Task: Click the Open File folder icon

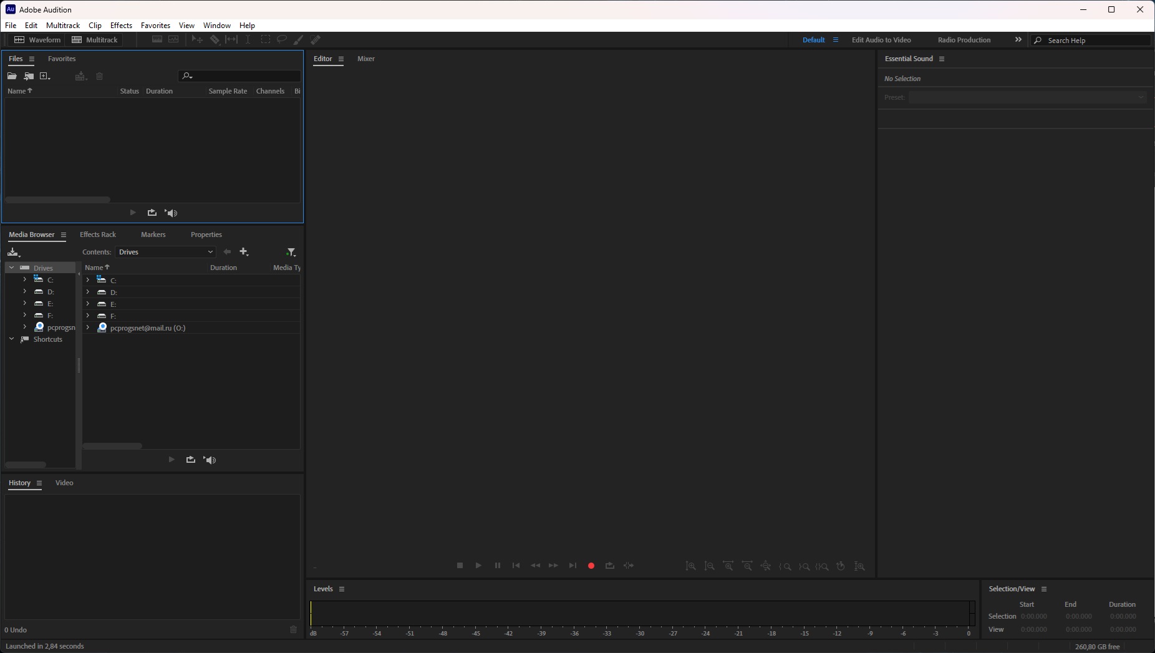Action: tap(12, 76)
